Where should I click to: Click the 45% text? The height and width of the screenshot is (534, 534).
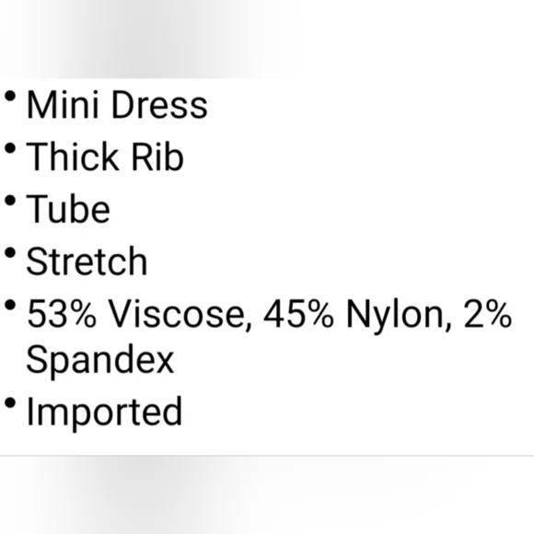click(x=298, y=313)
